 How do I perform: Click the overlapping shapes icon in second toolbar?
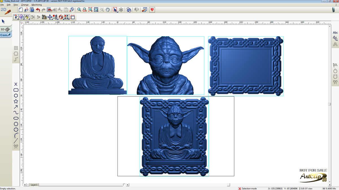coord(21,17)
